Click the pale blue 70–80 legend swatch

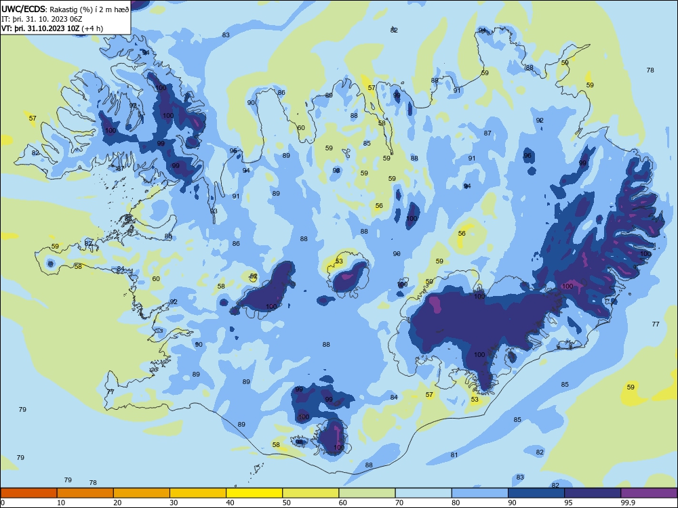[x=423, y=493]
